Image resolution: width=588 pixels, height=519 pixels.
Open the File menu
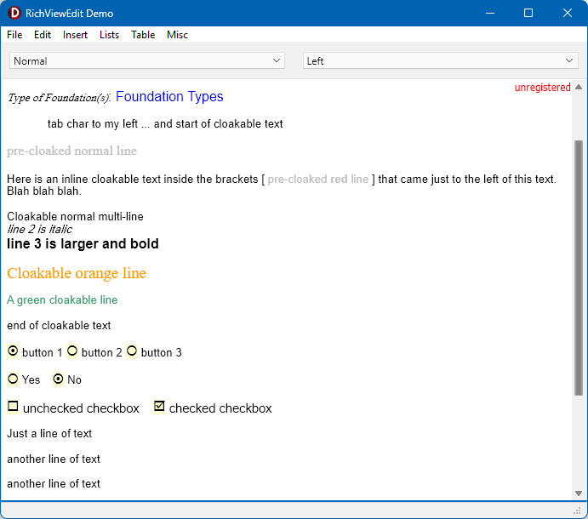14,35
